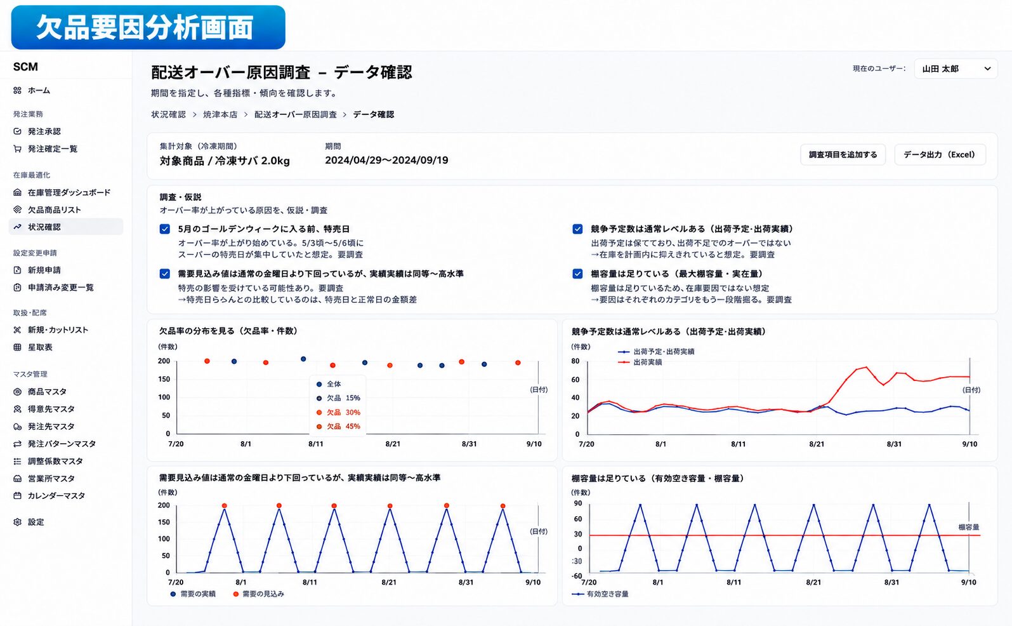1012x626 pixels.
Task: Uncheck the 棚容量は足りている checkbox
Action: coord(577,274)
